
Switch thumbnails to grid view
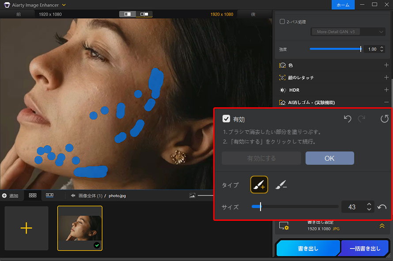coord(32,195)
